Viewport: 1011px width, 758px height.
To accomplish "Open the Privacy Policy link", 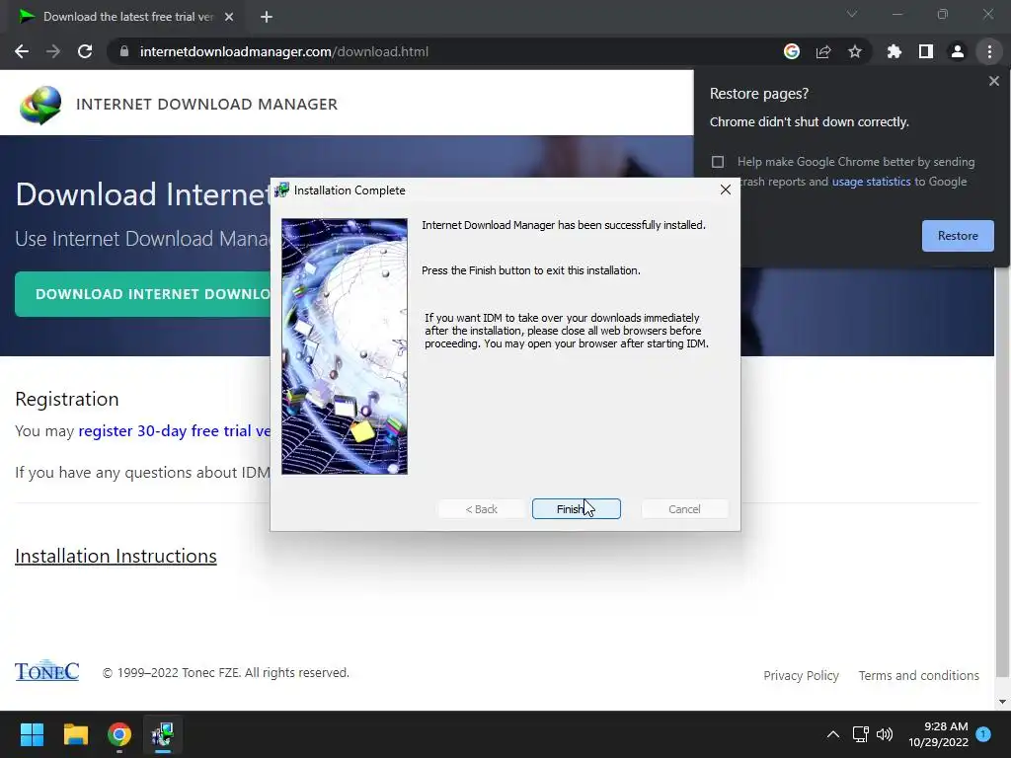I will point(801,675).
